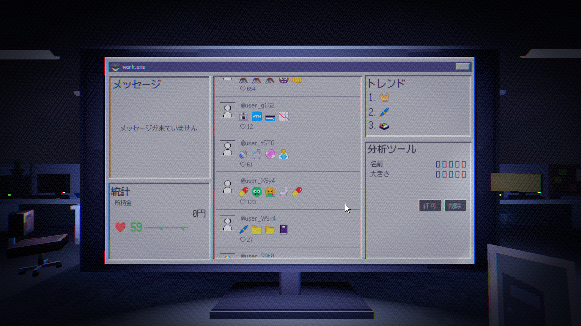Click the sauna person emoji in user_t5T6 post
The image size is (581, 326).
[x=284, y=154]
